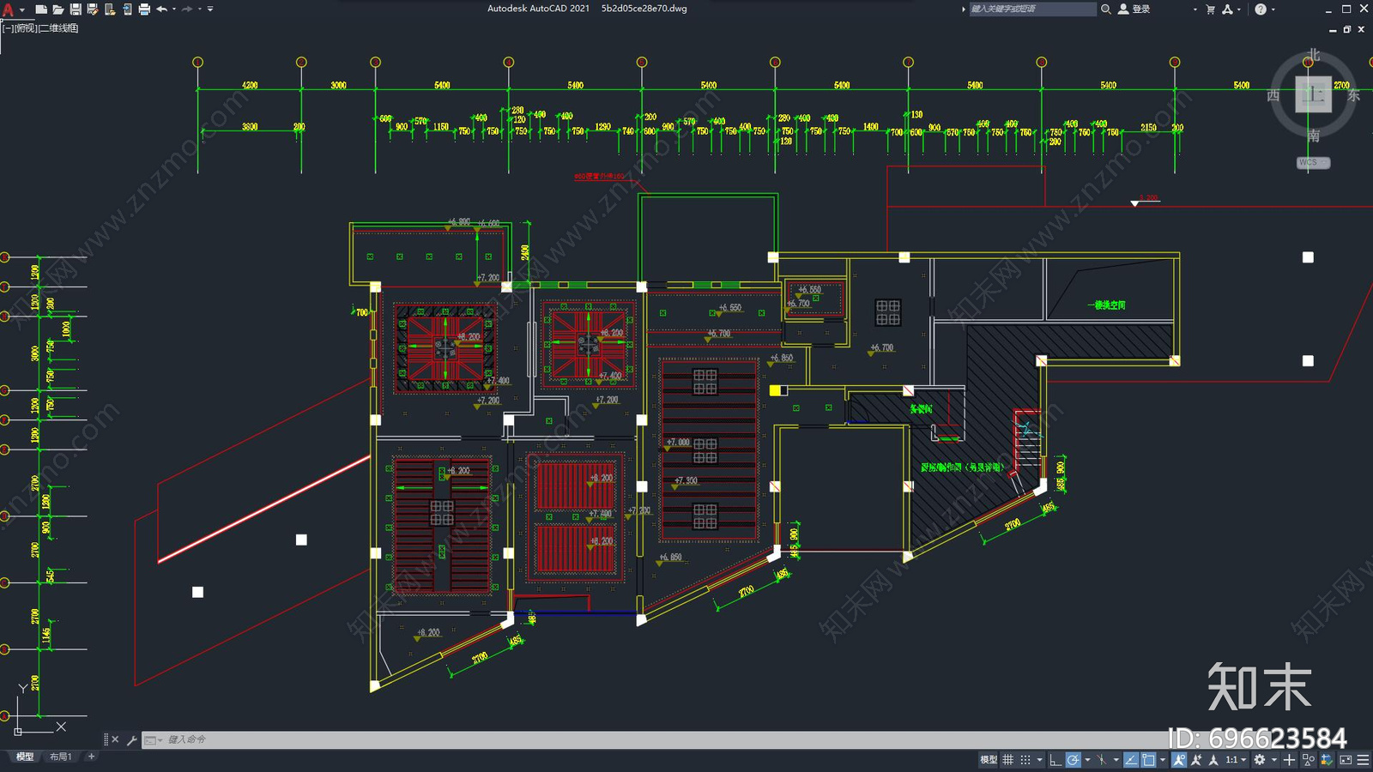Open status bar customization menu icon
The height and width of the screenshot is (772, 1373).
coord(1363,759)
